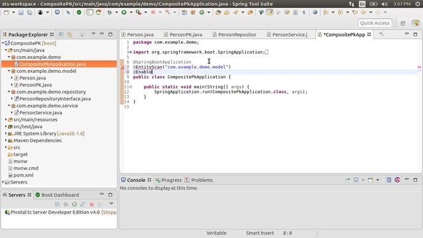Click the Toggle Mark Occurrences icon
The height and width of the screenshot is (238, 423).
tap(270, 13)
